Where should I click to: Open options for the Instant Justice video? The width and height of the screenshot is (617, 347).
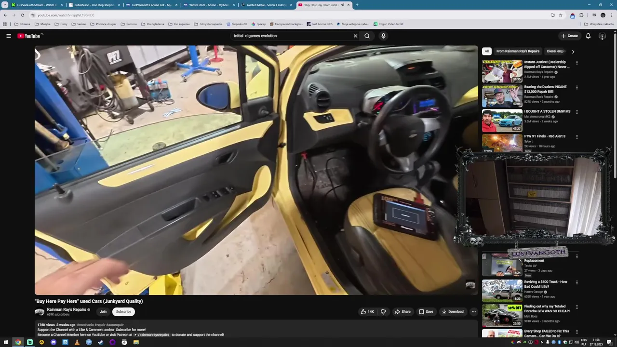577,63
